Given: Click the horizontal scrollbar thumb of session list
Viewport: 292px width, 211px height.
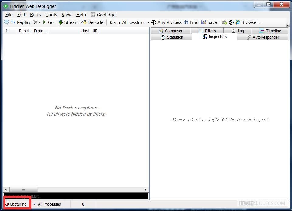Looking at the screenshot, I should click(x=24, y=189).
